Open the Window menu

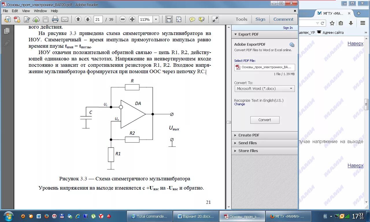click(x=40, y=11)
